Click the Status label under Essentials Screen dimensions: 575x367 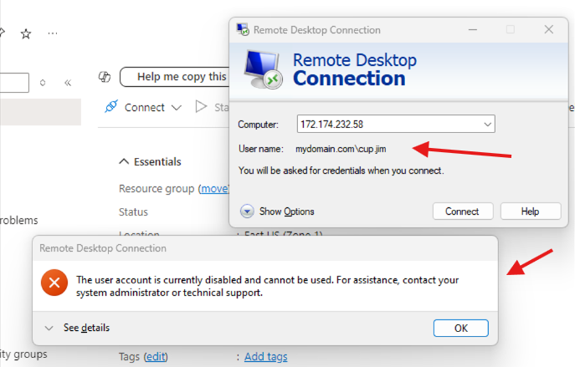133,212
